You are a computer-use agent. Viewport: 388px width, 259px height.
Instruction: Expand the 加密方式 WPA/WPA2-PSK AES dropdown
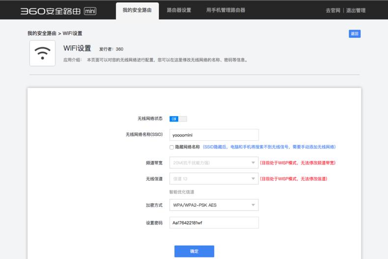tap(214, 205)
